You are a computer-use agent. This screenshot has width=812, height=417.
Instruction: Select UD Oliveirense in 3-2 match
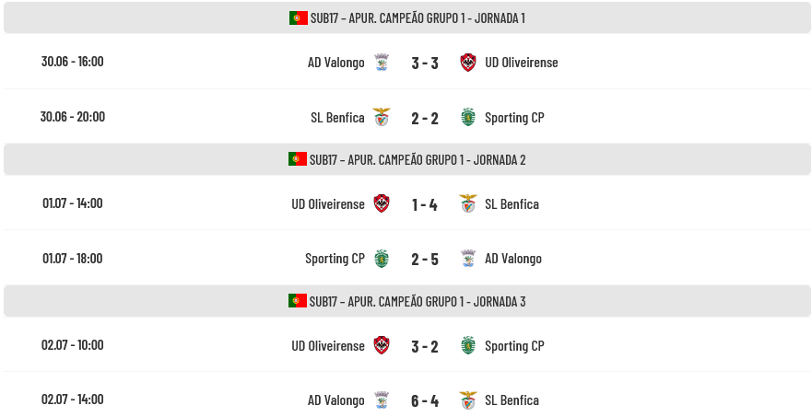[328, 346]
